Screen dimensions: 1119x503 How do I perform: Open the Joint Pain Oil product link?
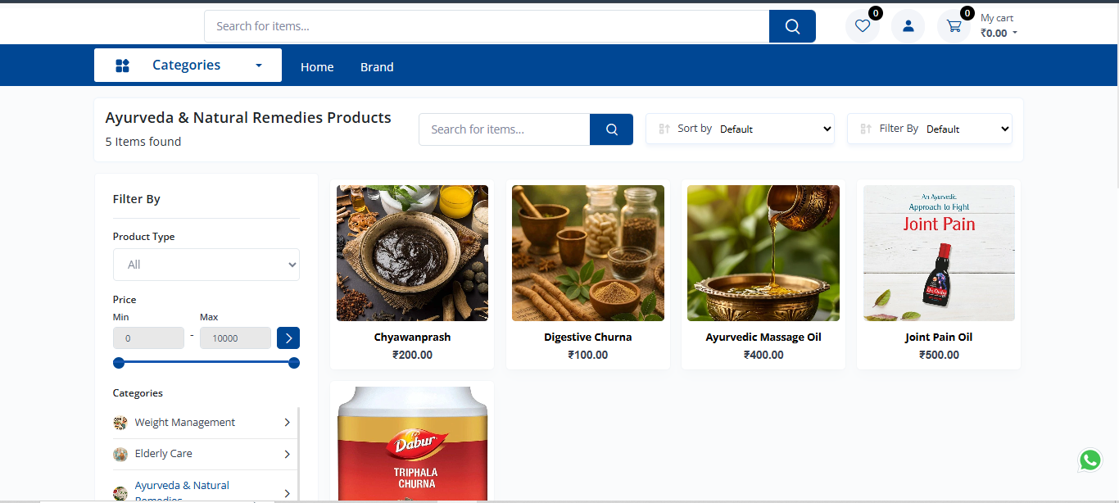[x=939, y=337]
